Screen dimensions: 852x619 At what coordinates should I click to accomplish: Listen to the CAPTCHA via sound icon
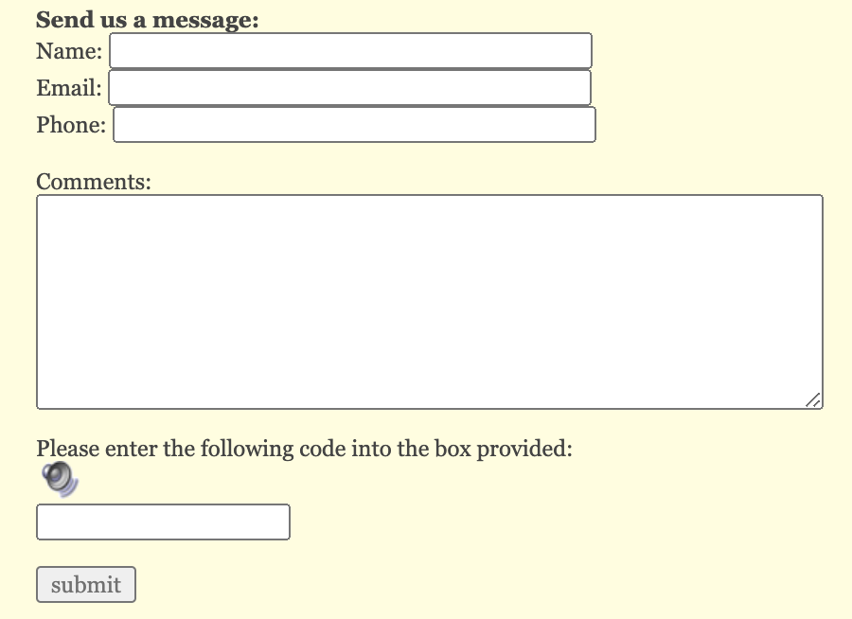[x=61, y=479]
